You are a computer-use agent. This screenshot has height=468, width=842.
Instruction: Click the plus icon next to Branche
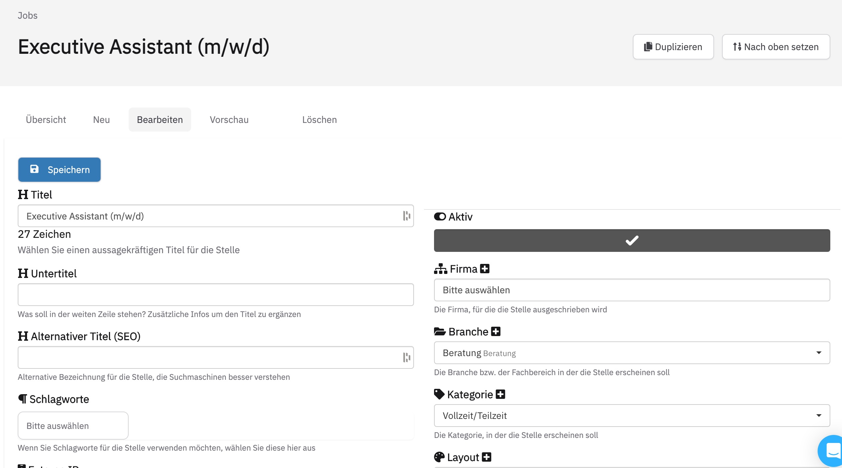pyautogui.click(x=496, y=331)
